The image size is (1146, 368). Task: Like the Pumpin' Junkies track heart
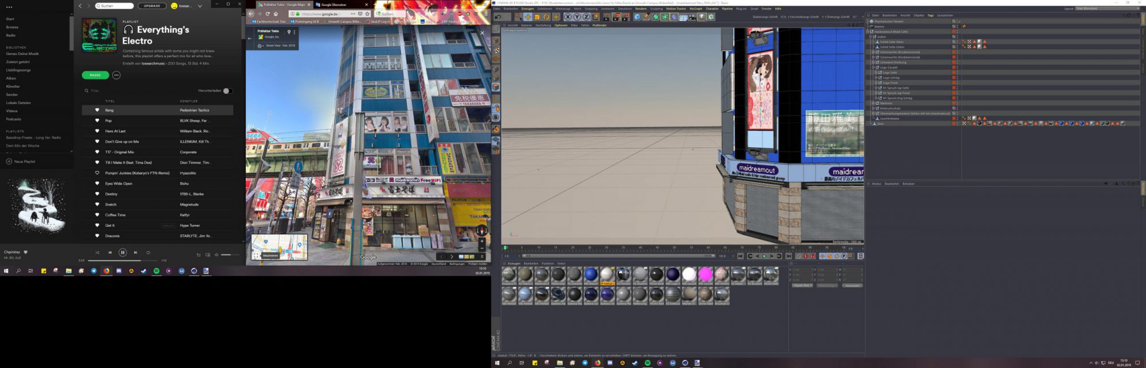tap(97, 173)
